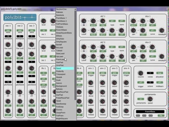Click env 4 release knob

coord(126,111)
